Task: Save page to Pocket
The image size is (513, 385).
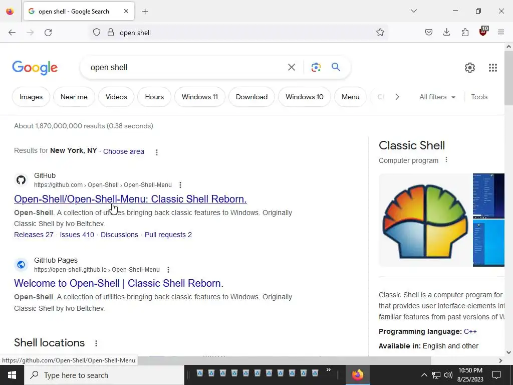Action: click(429, 33)
